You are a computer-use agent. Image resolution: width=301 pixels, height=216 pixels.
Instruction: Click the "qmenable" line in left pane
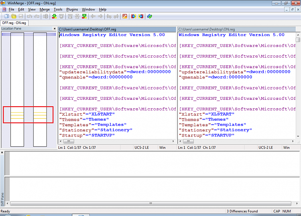96,77
